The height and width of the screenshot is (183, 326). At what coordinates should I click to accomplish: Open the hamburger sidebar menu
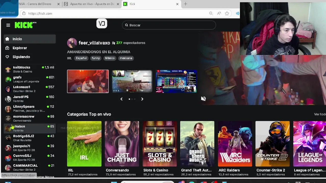point(8,25)
